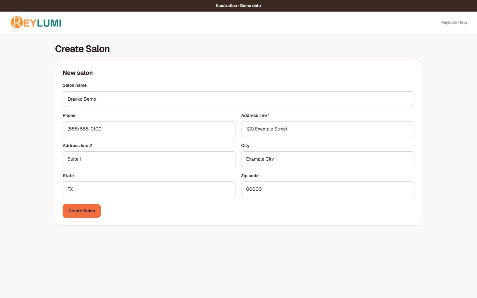Click the 'Phone' field label
Image resolution: width=477 pixels, height=298 pixels.
tap(69, 116)
